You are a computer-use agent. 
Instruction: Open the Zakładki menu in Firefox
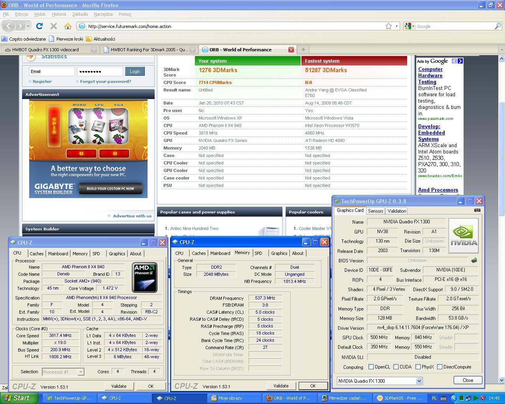(80, 14)
